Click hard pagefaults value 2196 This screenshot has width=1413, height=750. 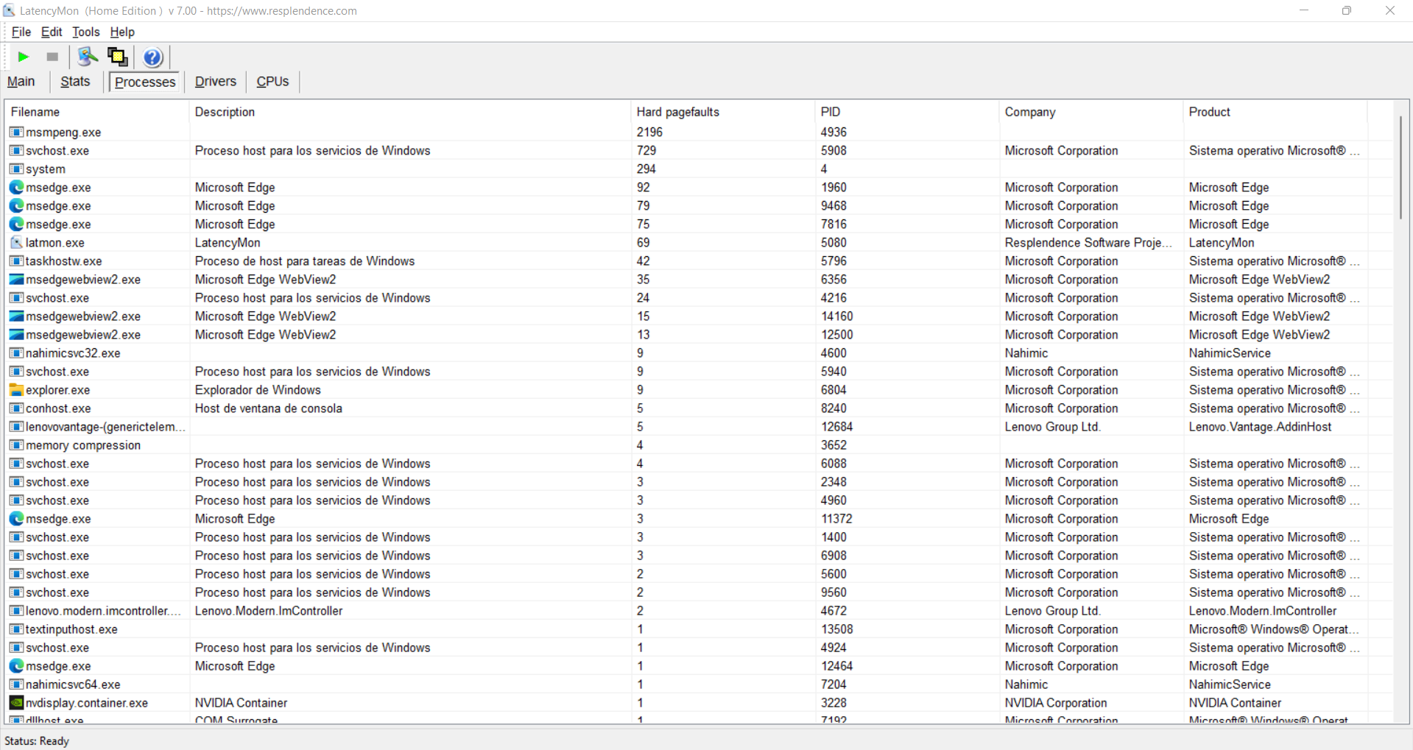tap(649, 132)
